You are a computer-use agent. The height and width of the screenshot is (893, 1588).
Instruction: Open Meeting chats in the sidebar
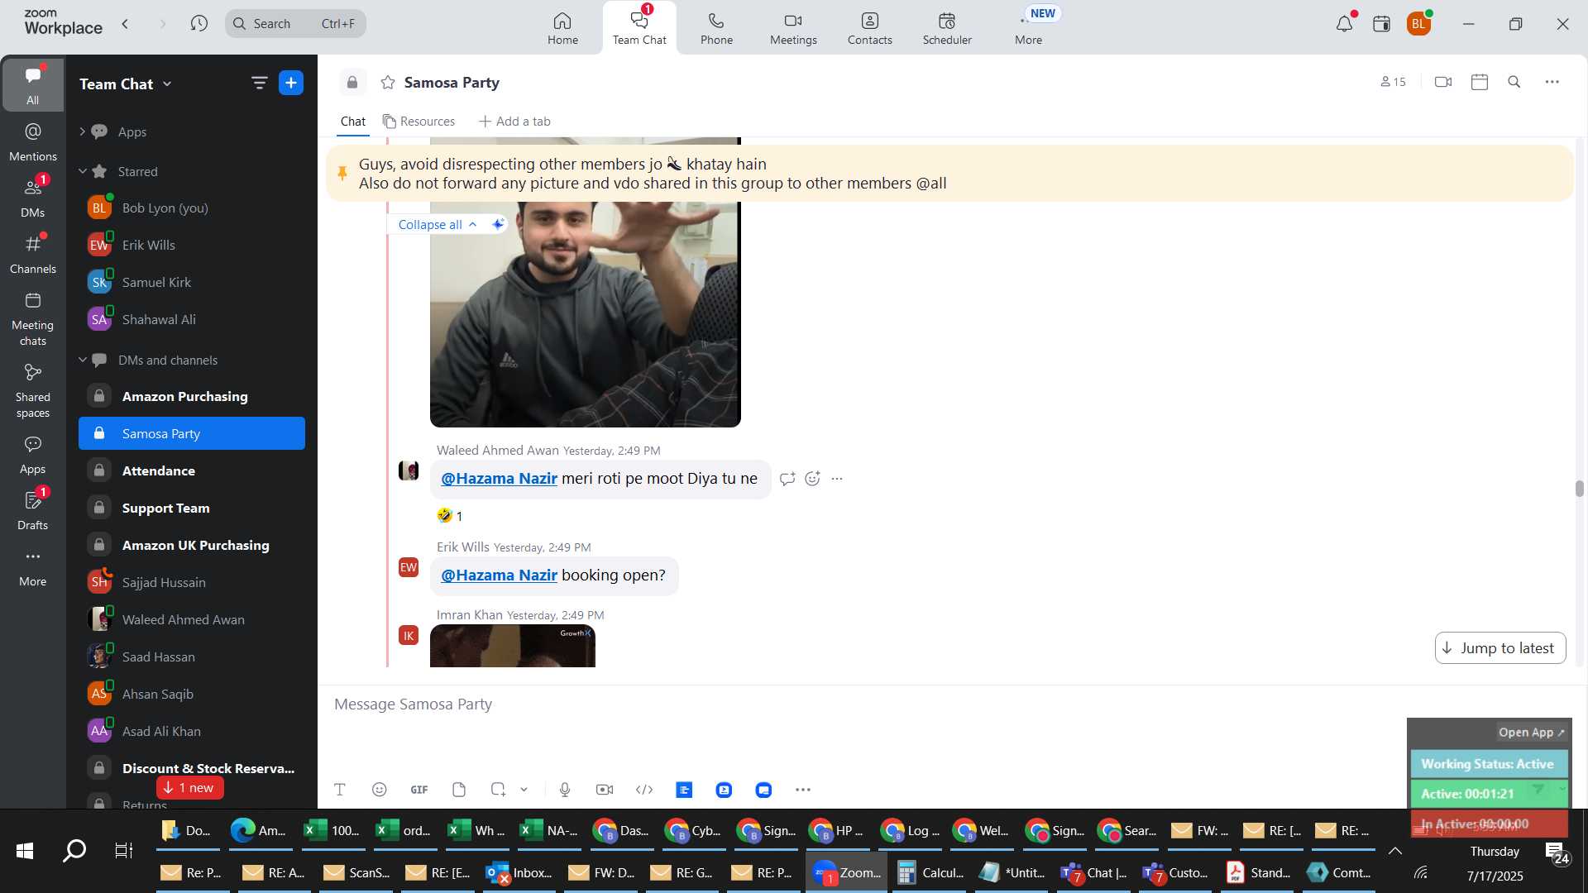pos(32,318)
